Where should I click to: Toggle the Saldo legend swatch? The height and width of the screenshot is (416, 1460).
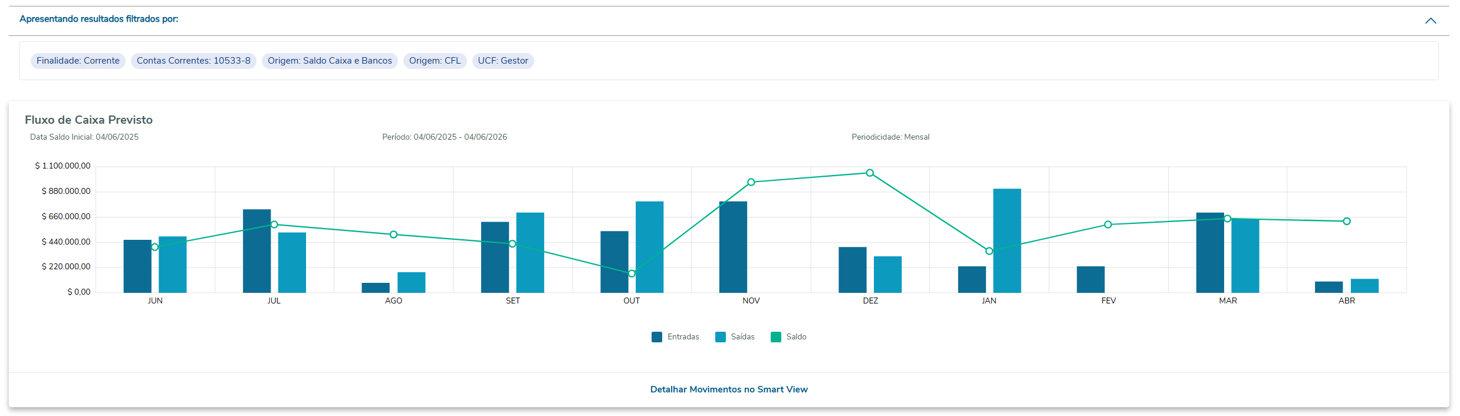click(776, 337)
